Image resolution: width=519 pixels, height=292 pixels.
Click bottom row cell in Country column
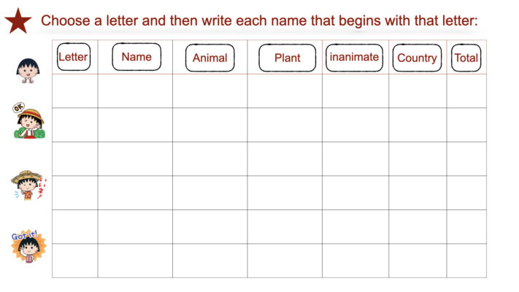click(x=417, y=261)
